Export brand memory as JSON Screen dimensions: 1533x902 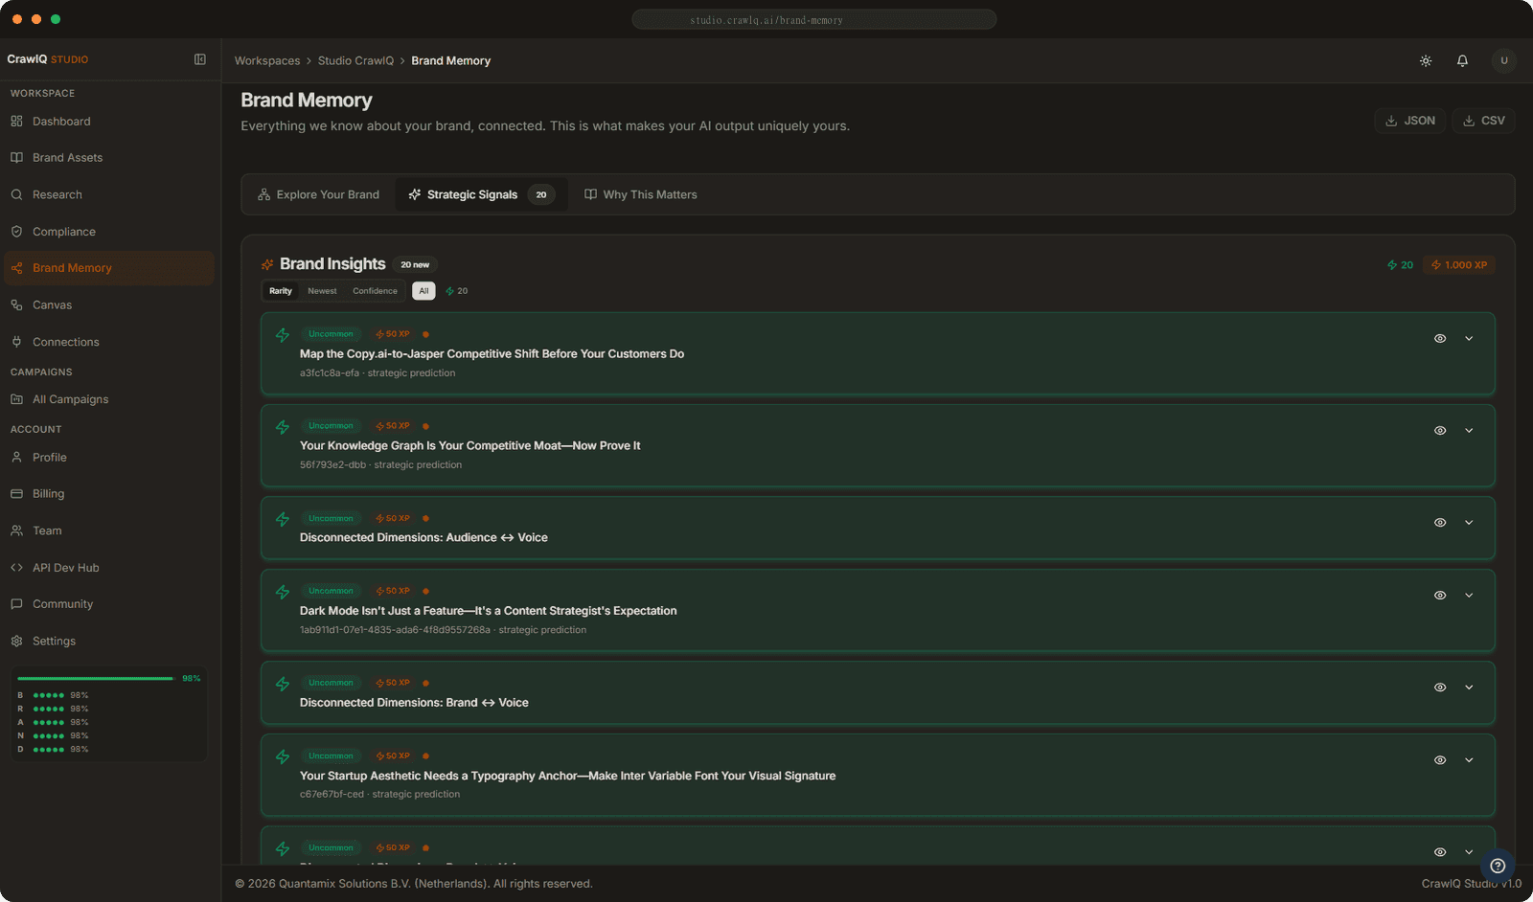tap(1409, 121)
